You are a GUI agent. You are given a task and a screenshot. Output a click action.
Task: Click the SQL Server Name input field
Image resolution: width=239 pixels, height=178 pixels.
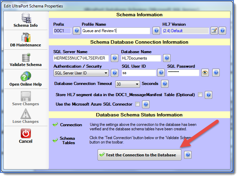pyautogui.click(x=81, y=58)
